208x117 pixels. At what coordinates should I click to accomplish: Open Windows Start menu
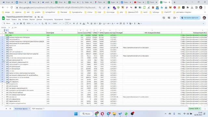76,114
